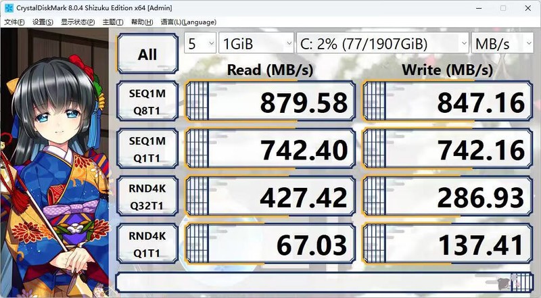
Task: Click the CrystalDiskMark title bar app icon
Action: click(9, 7)
